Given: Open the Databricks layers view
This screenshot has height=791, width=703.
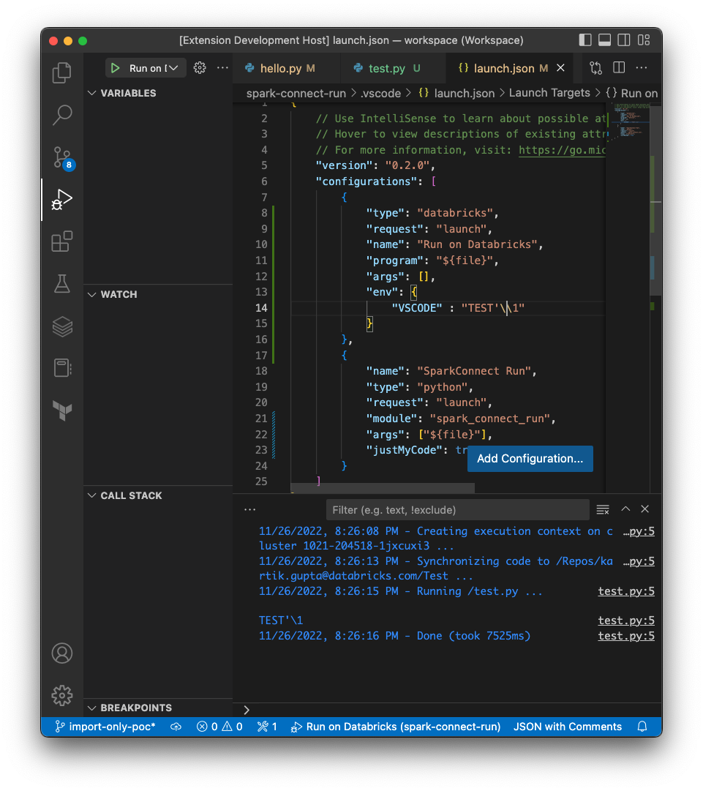Looking at the screenshot, I should (62, 326).
